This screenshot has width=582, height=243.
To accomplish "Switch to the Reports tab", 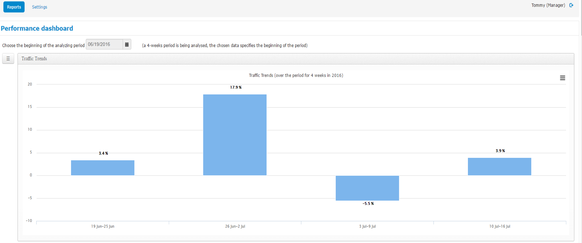I will coord(14,7).
